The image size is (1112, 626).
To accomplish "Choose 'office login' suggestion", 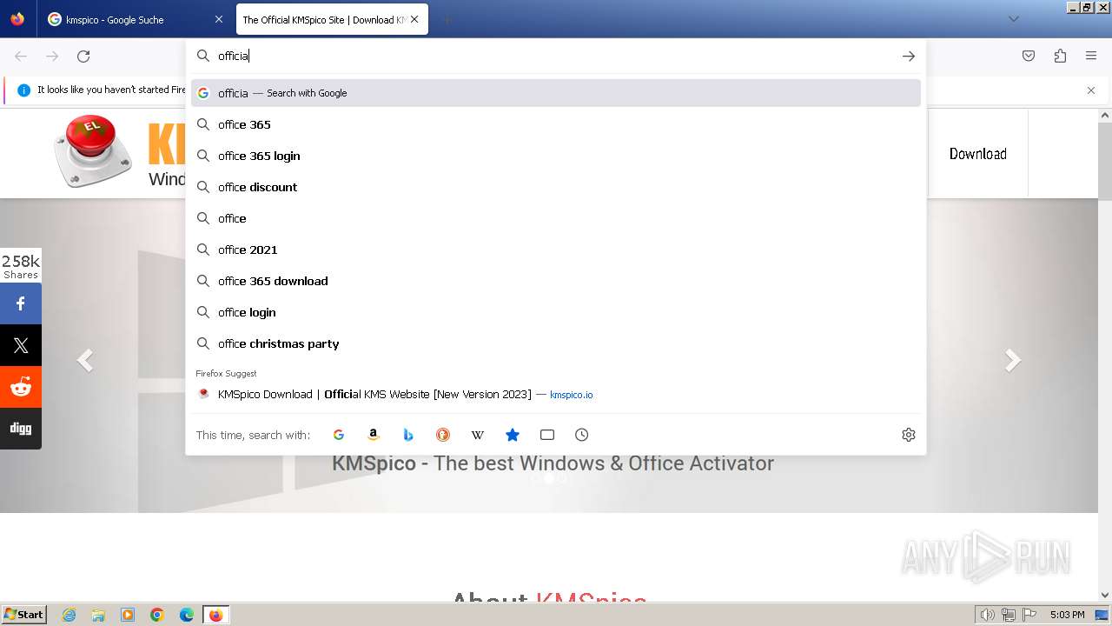I will click(x=556, y=312).
